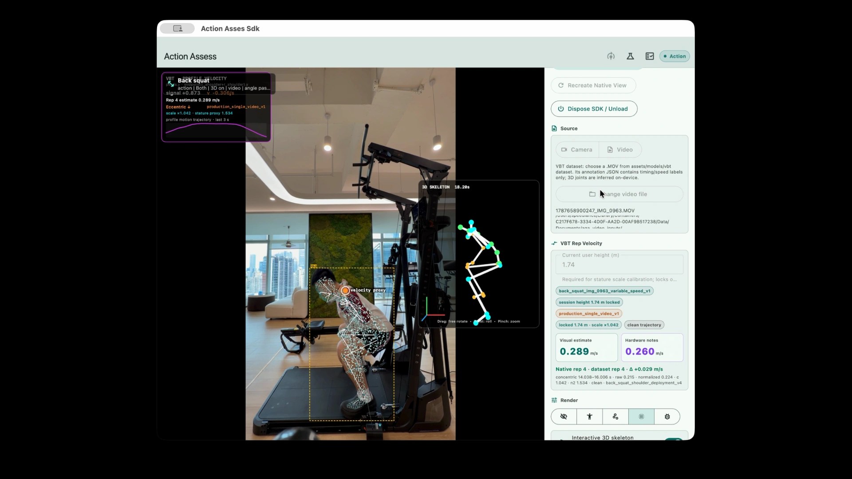Click the window sidebar toggle in title bar

(177, 28)
